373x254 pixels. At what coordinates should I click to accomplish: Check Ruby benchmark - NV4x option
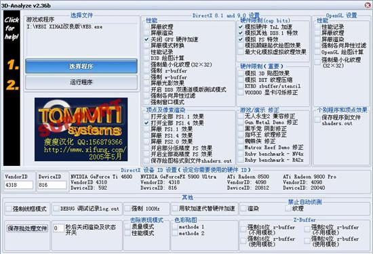point(241,154)
